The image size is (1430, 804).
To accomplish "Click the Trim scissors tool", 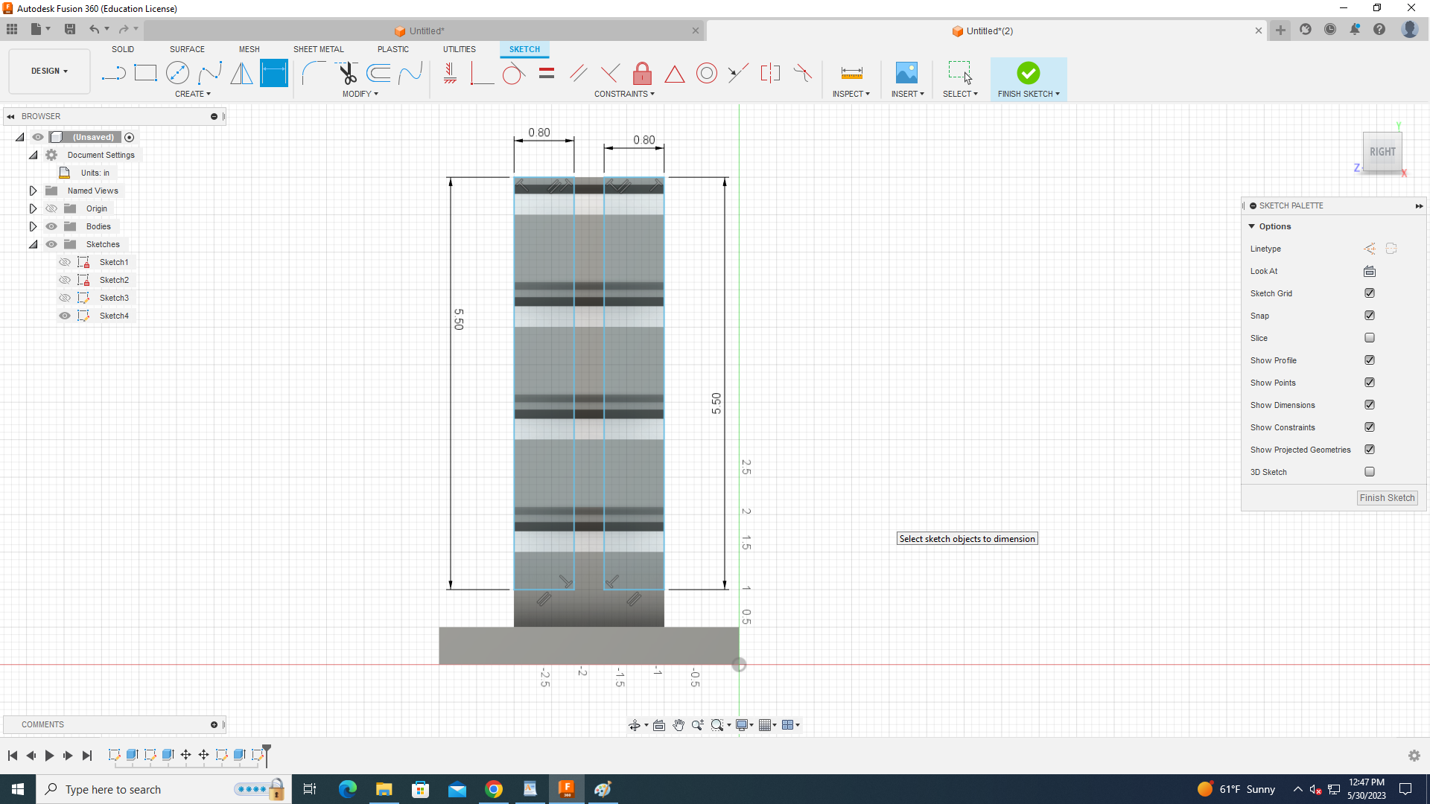I will tap(347, 73).
